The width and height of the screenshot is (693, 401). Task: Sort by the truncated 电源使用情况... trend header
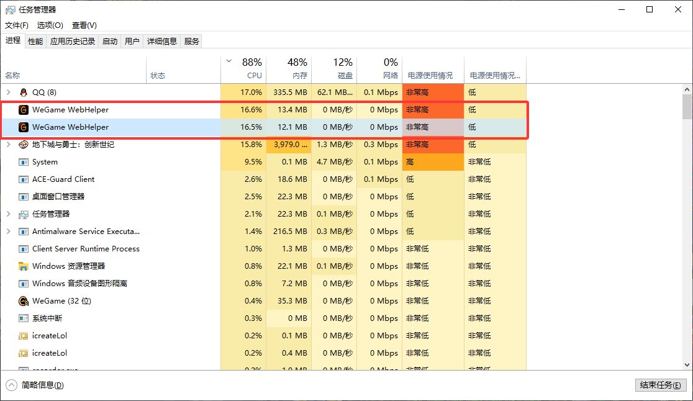pos(496,70)
